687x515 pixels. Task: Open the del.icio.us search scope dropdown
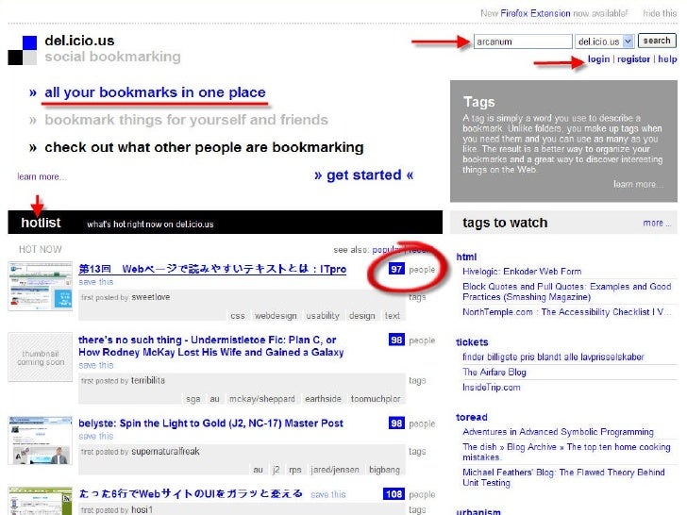604,42
